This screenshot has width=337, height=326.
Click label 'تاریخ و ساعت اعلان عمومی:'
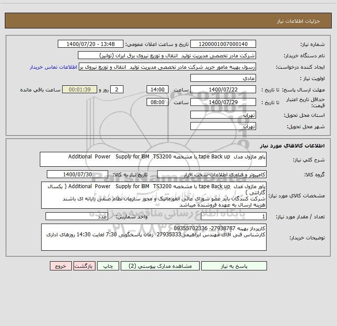157,44
